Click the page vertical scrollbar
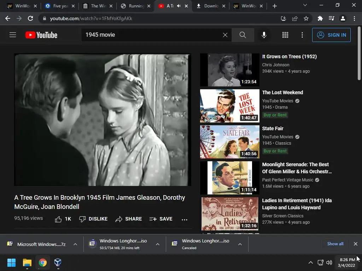 pyautogui.click(x=359, y=54)
